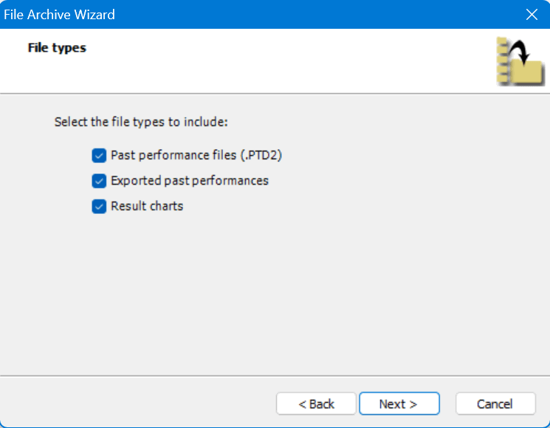Click the "Result charts" label text
This screenshot has height=428, width=550.
coord(147,207)
